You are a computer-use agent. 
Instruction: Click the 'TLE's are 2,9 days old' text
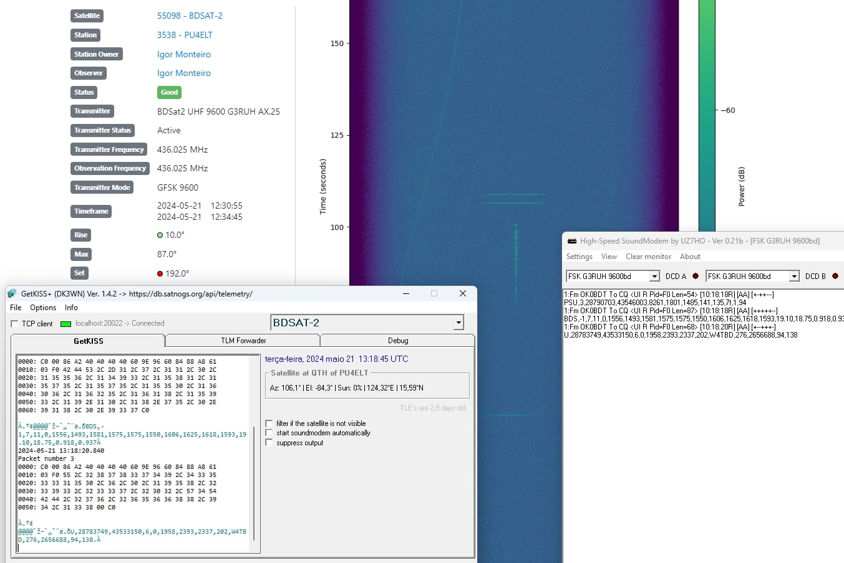(x=433, y=408)
